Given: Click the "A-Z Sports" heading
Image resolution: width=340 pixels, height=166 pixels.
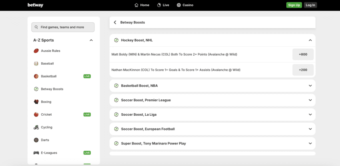Looking at the screenshot, I should [44, 40].
